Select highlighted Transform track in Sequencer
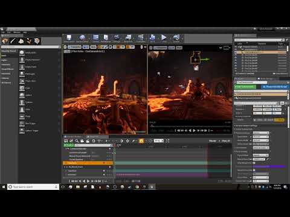Viewport: 290px width, 217px height. (88, 163)
